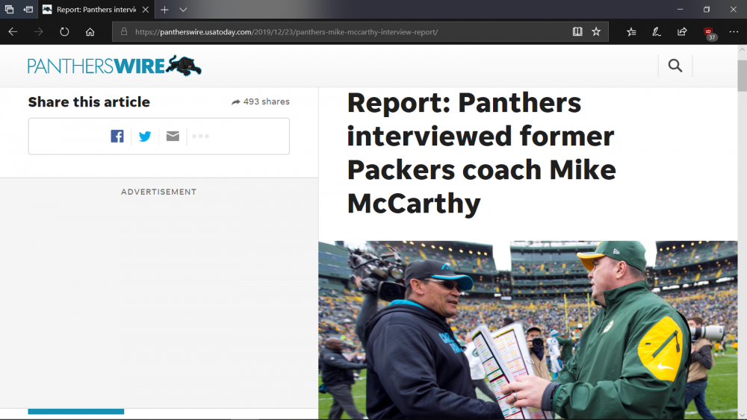The width and height of the screenshot is (747, 420).
Task: Close the Report: Panthers tab
Action: tap(146, 10)
